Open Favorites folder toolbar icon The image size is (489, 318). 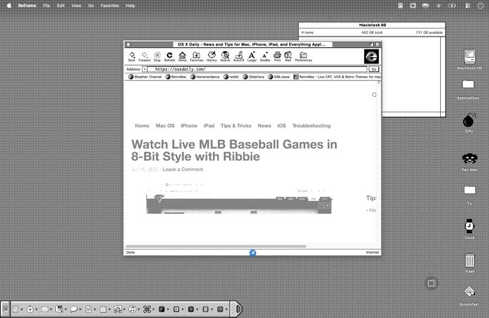[x=197, y=57]
